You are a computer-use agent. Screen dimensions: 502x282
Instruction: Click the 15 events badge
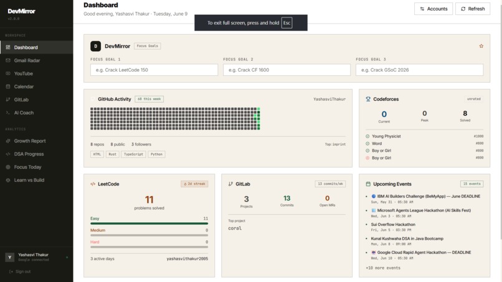click(472, 184)
